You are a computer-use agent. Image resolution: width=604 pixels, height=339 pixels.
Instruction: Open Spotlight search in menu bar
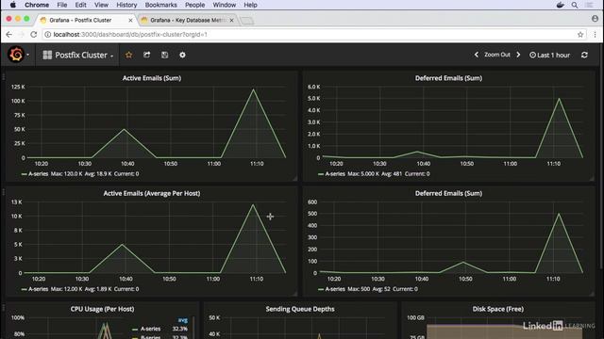click(x=575, y=5)
